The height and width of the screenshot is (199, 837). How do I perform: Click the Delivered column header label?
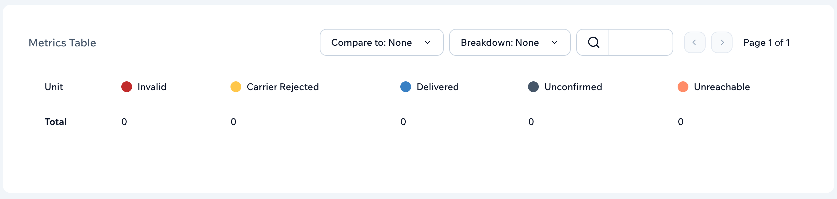[x=437, y=87]
